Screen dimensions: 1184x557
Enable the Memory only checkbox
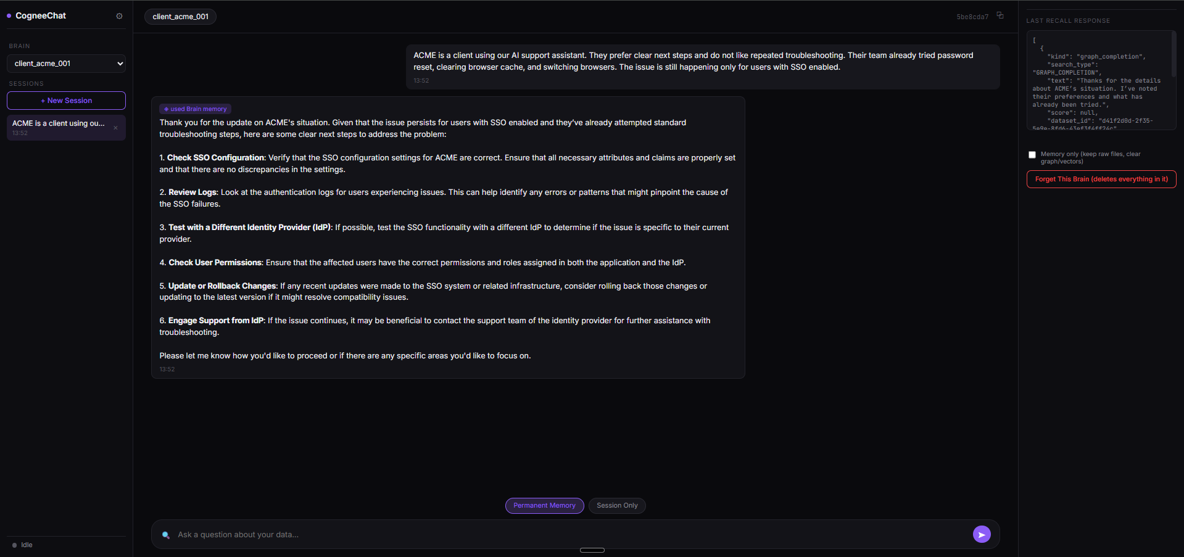(x=1032, y=155)
